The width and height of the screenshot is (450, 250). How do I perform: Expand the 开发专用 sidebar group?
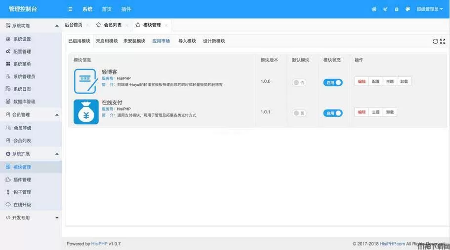(31, 217)
